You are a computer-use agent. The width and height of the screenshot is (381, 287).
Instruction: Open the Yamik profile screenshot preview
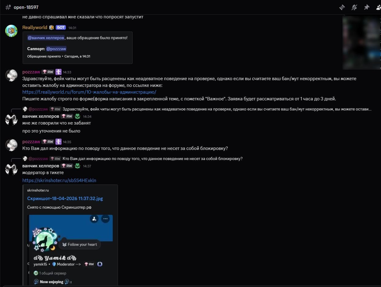(x=70, y=250)
